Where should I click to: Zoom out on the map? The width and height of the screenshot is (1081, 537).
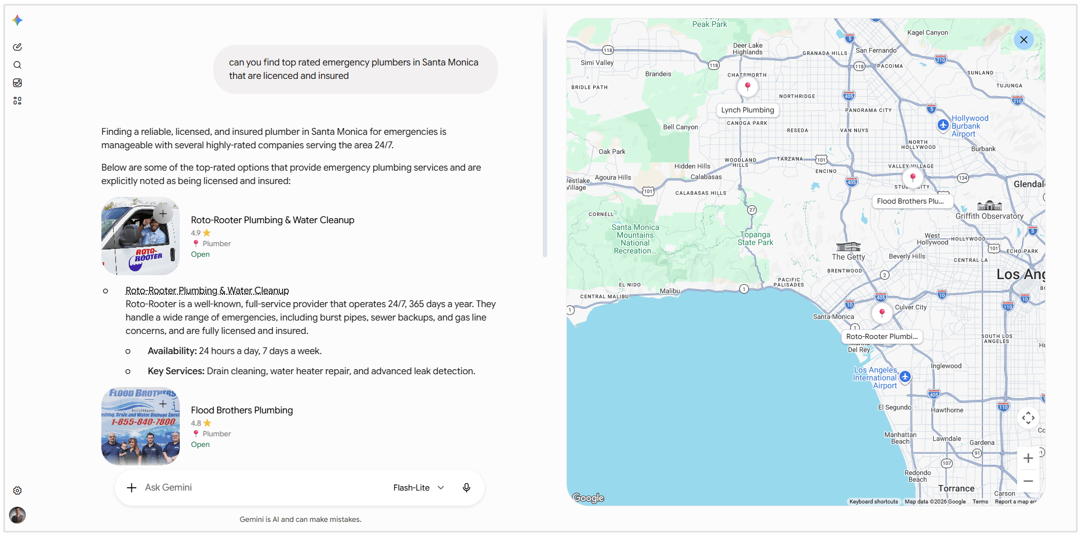click(1028, 481)
